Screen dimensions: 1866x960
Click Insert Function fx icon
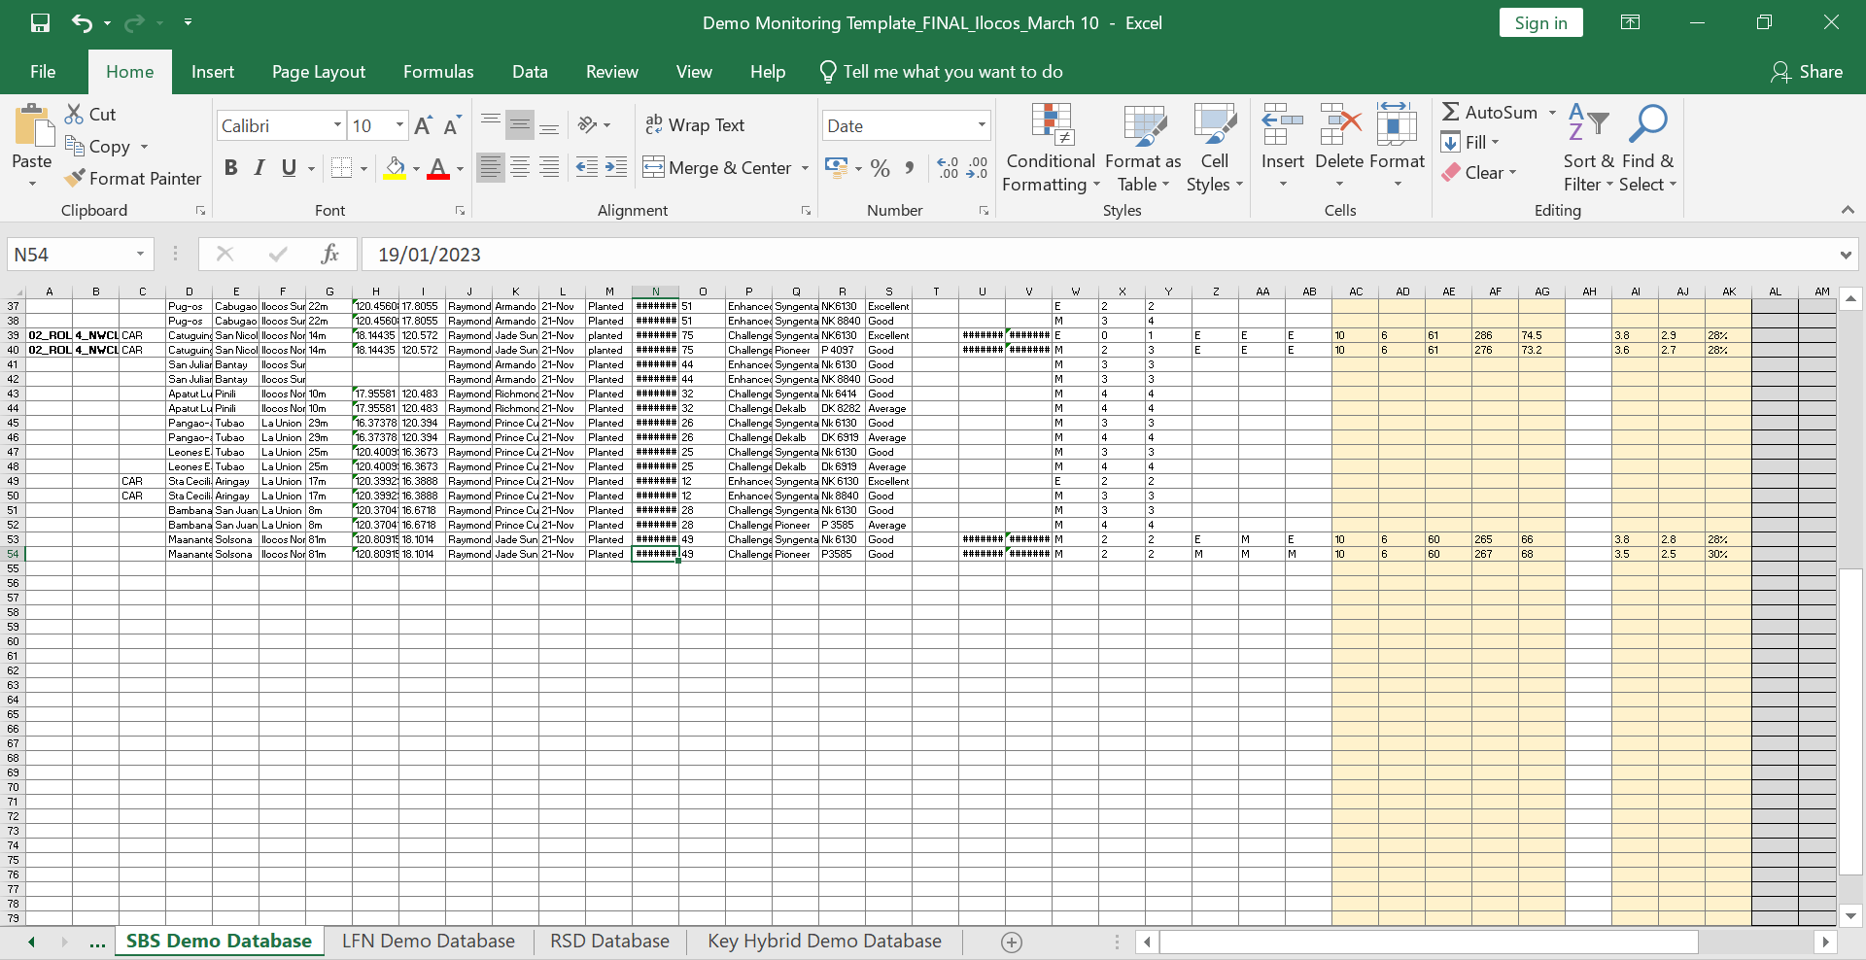(329, 254)
